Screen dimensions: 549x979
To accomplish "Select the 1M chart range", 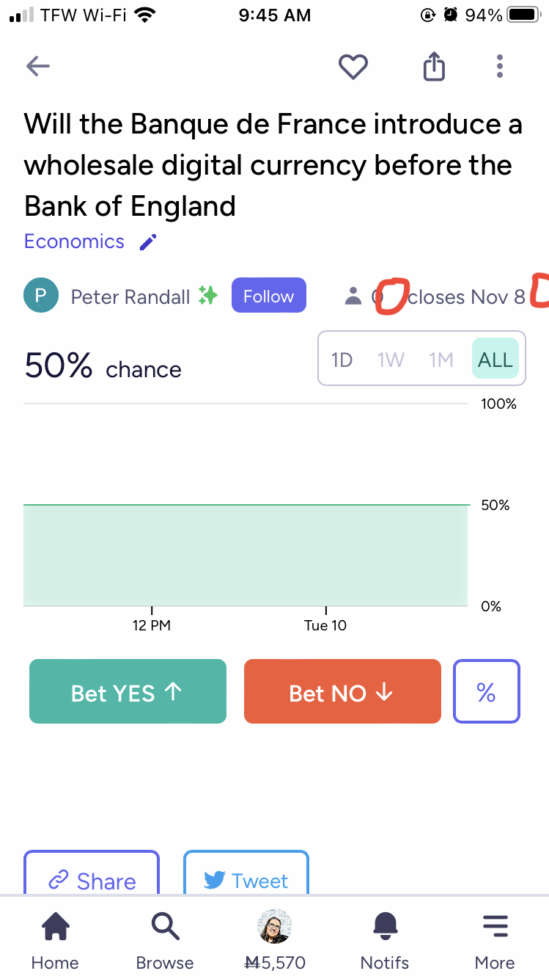I will (x=441, y=360).
